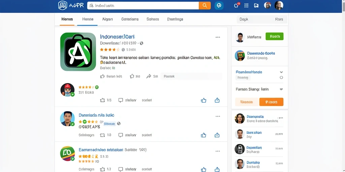Select the radio circle under Foamimslolonda
The width and height of the screenshot is (345, 172).
pos(281,78)
